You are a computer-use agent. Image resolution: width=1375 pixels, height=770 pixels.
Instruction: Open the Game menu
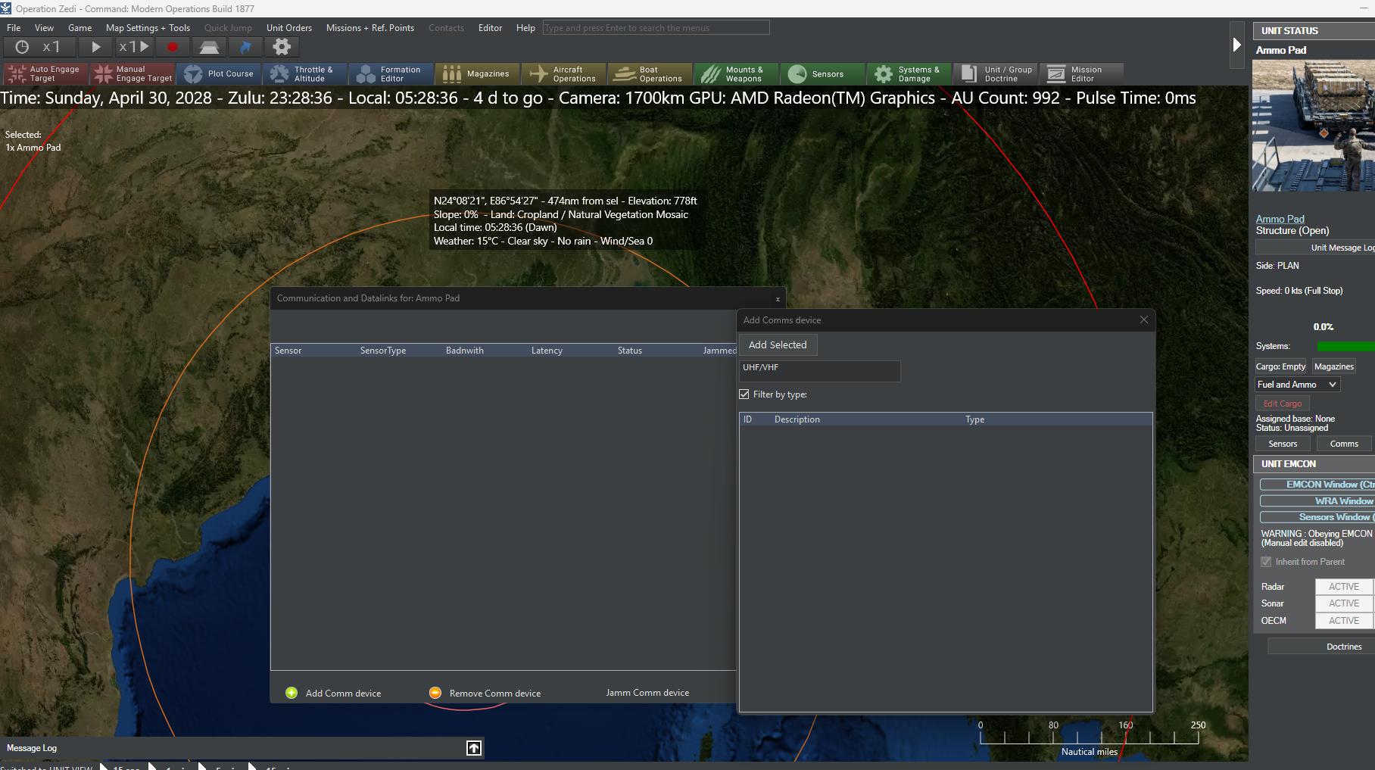tap(80, 28)
